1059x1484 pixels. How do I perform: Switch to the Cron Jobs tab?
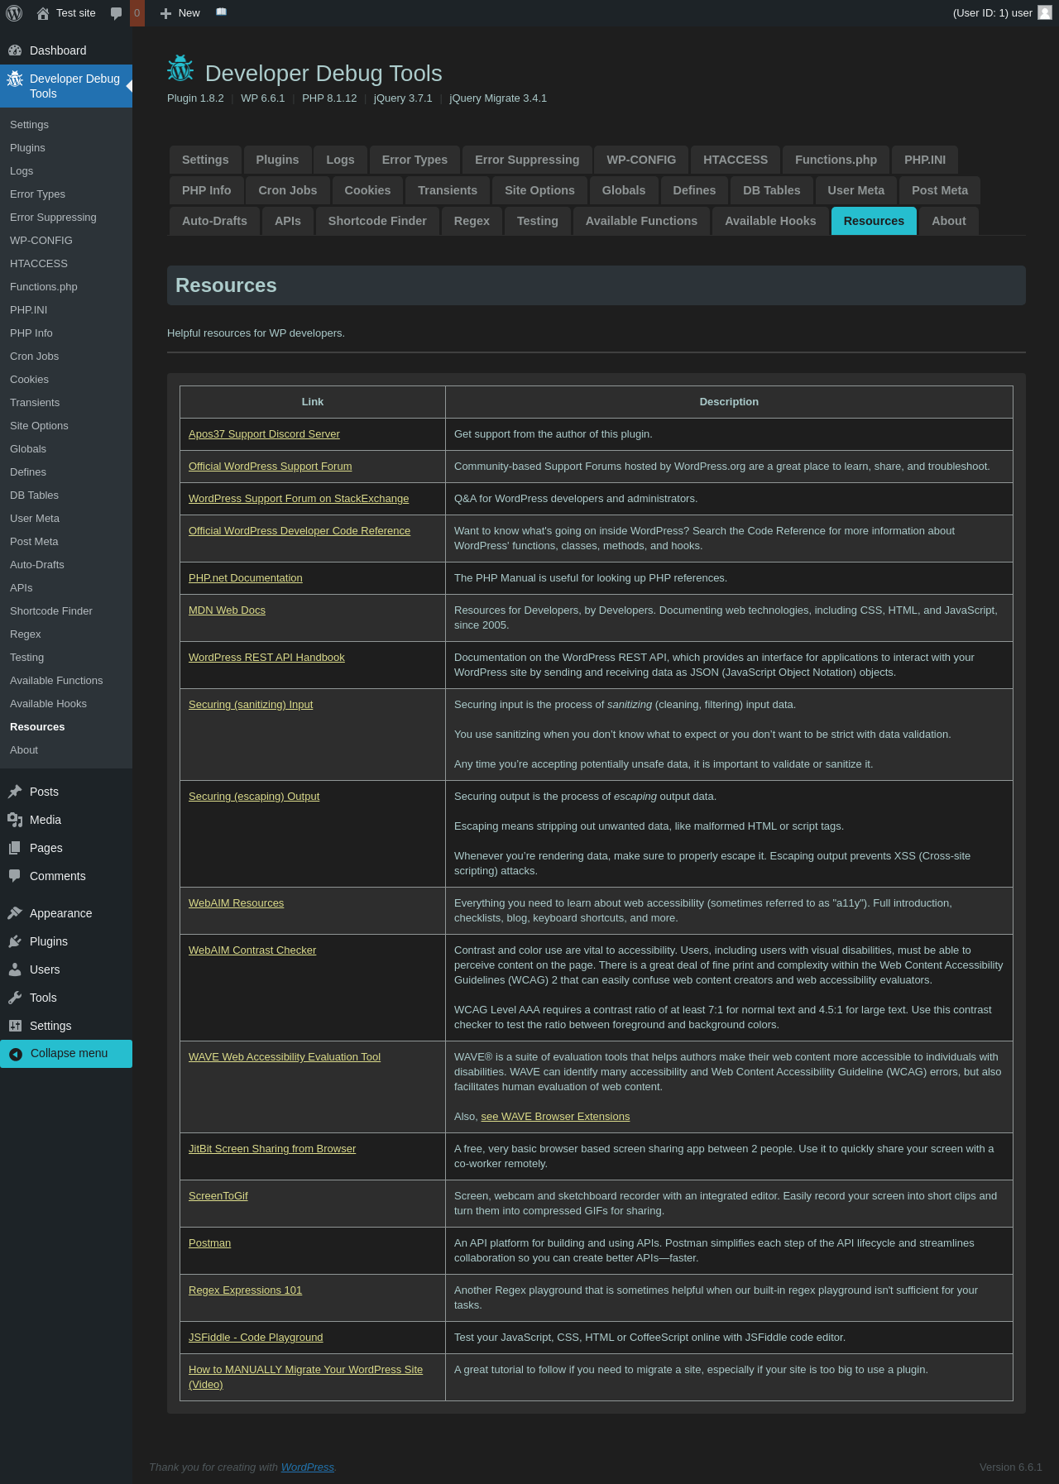pyautogui.click(x=288, y=190)
